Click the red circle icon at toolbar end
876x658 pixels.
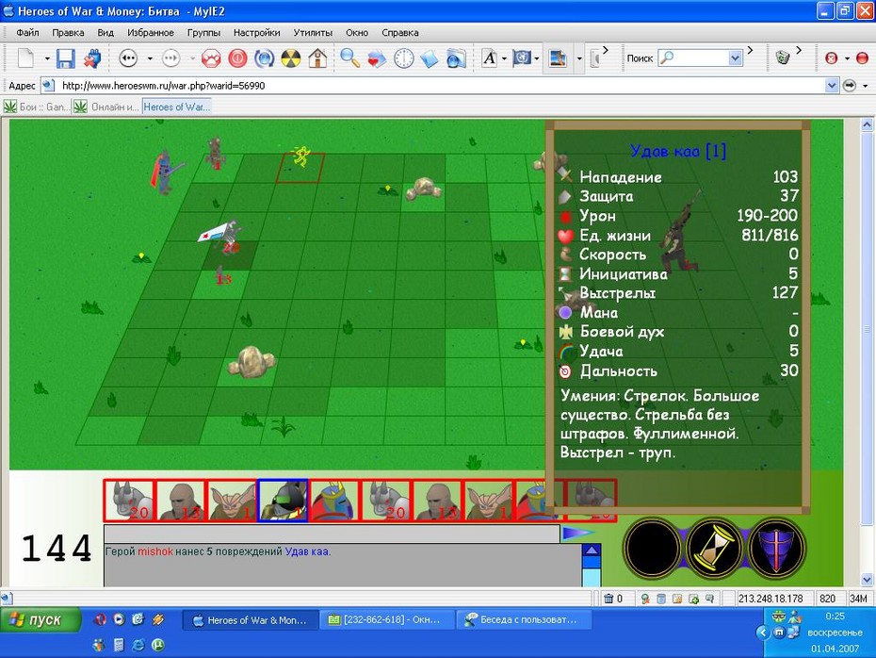pyautogui.click(x=862, y=58)
